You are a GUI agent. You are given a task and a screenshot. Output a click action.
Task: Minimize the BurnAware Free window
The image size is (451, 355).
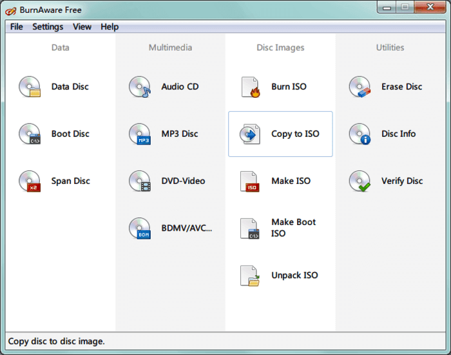tap(387, 7)
